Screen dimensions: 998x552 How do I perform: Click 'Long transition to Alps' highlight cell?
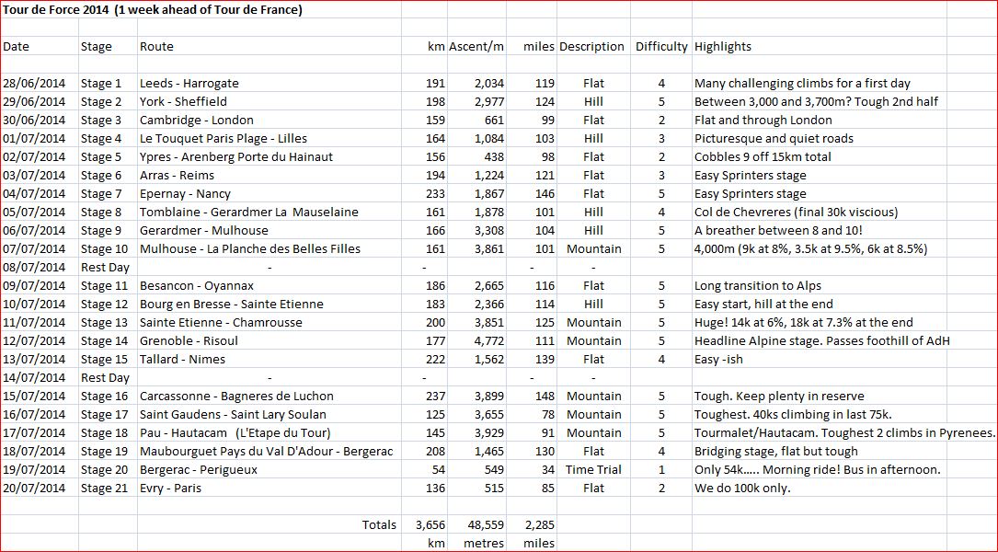click(x=757, y=286)
